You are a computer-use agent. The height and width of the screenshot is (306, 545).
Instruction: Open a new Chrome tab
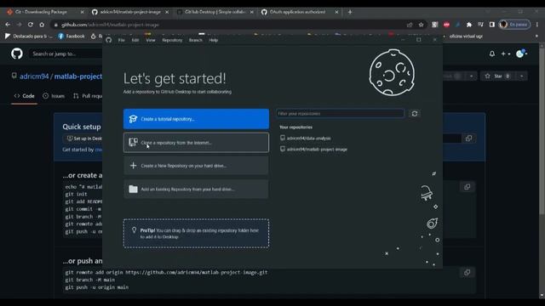(x=350, y=12)
